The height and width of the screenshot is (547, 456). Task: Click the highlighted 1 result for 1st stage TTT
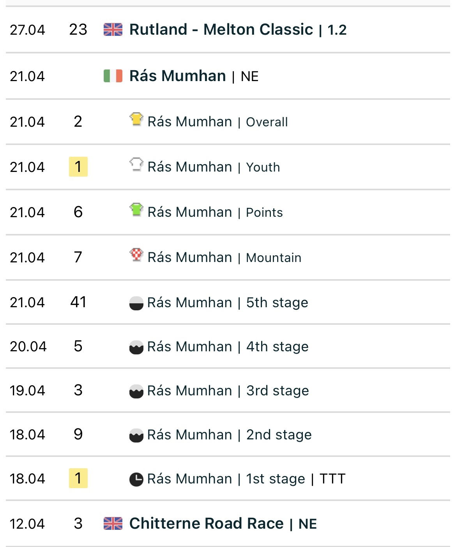coord(78,478)
